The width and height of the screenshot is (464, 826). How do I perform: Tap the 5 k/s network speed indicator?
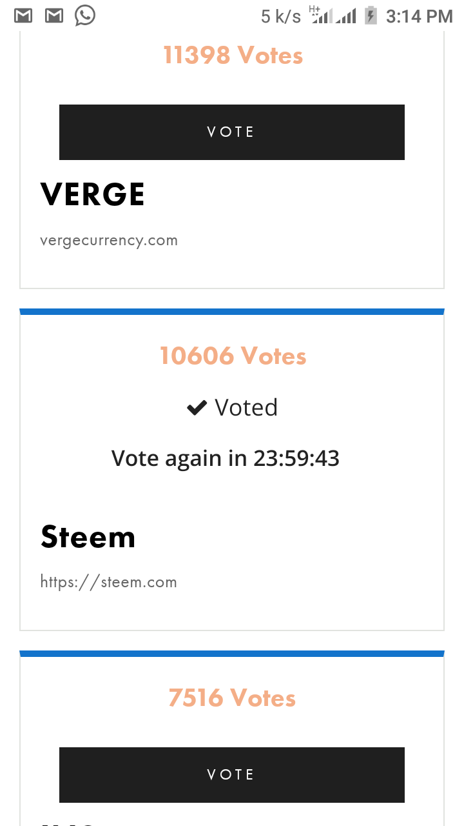tap(280, 17)
